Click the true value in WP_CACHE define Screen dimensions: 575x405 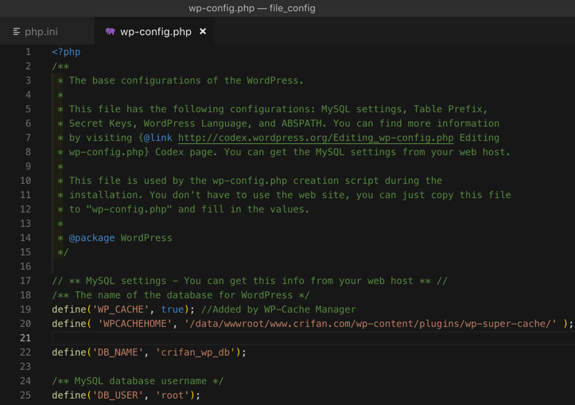pos(172,310)
